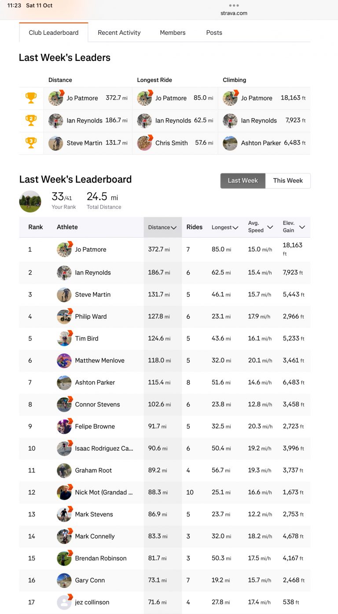Click the second-place trophy icon

31,120
